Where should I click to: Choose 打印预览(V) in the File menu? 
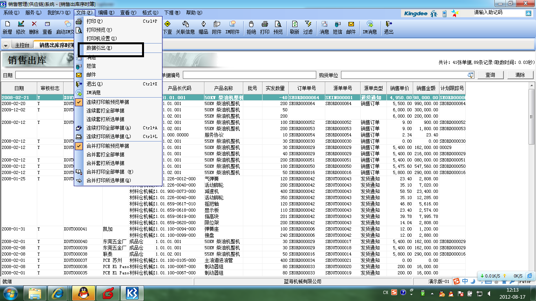(x=118, y=30)
